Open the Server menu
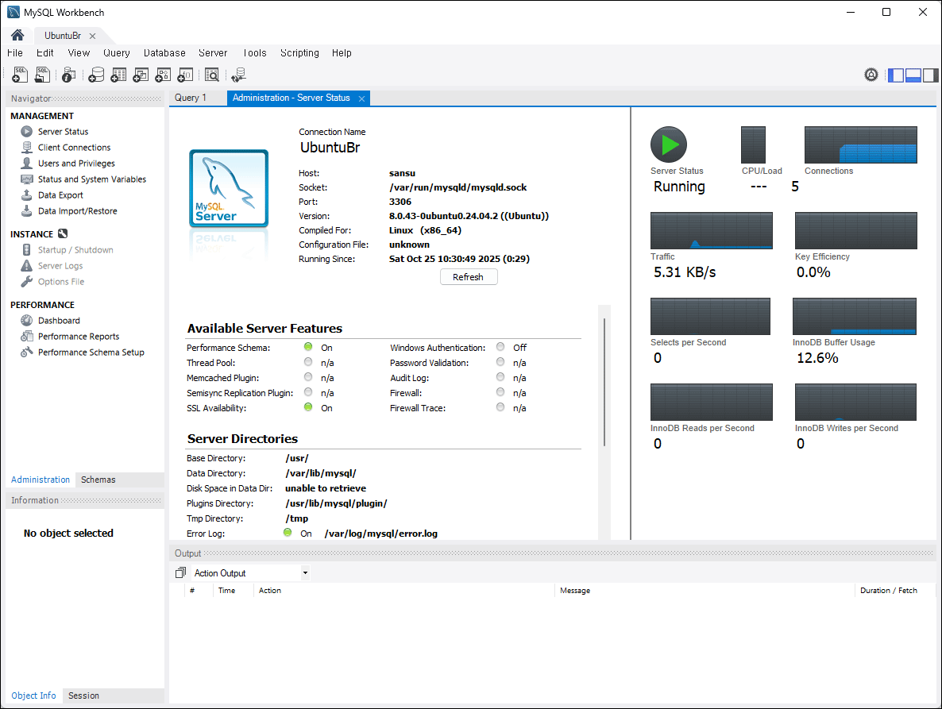The width and height of the screenshot is (942, 709). coord(213,53)
